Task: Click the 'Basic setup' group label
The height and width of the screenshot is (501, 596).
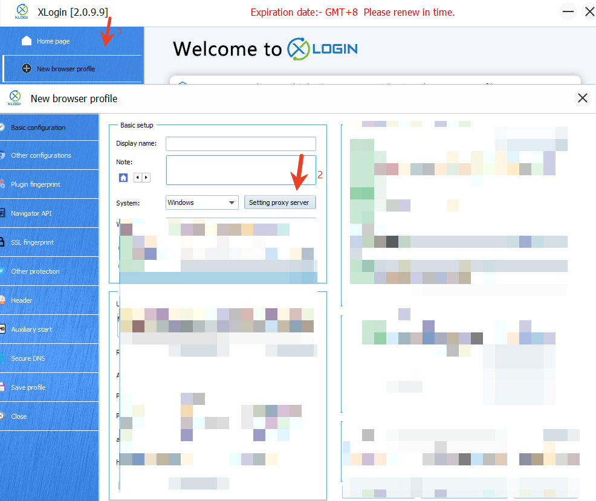Action: tap(137, 125)
